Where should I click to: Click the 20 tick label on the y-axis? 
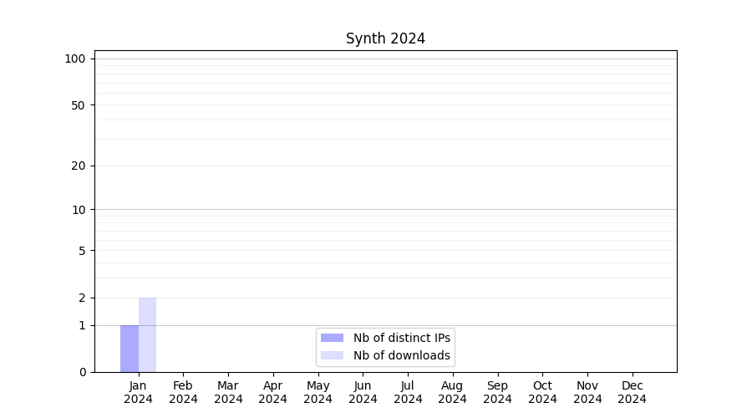pyautogui.click(x=79, y=166)
